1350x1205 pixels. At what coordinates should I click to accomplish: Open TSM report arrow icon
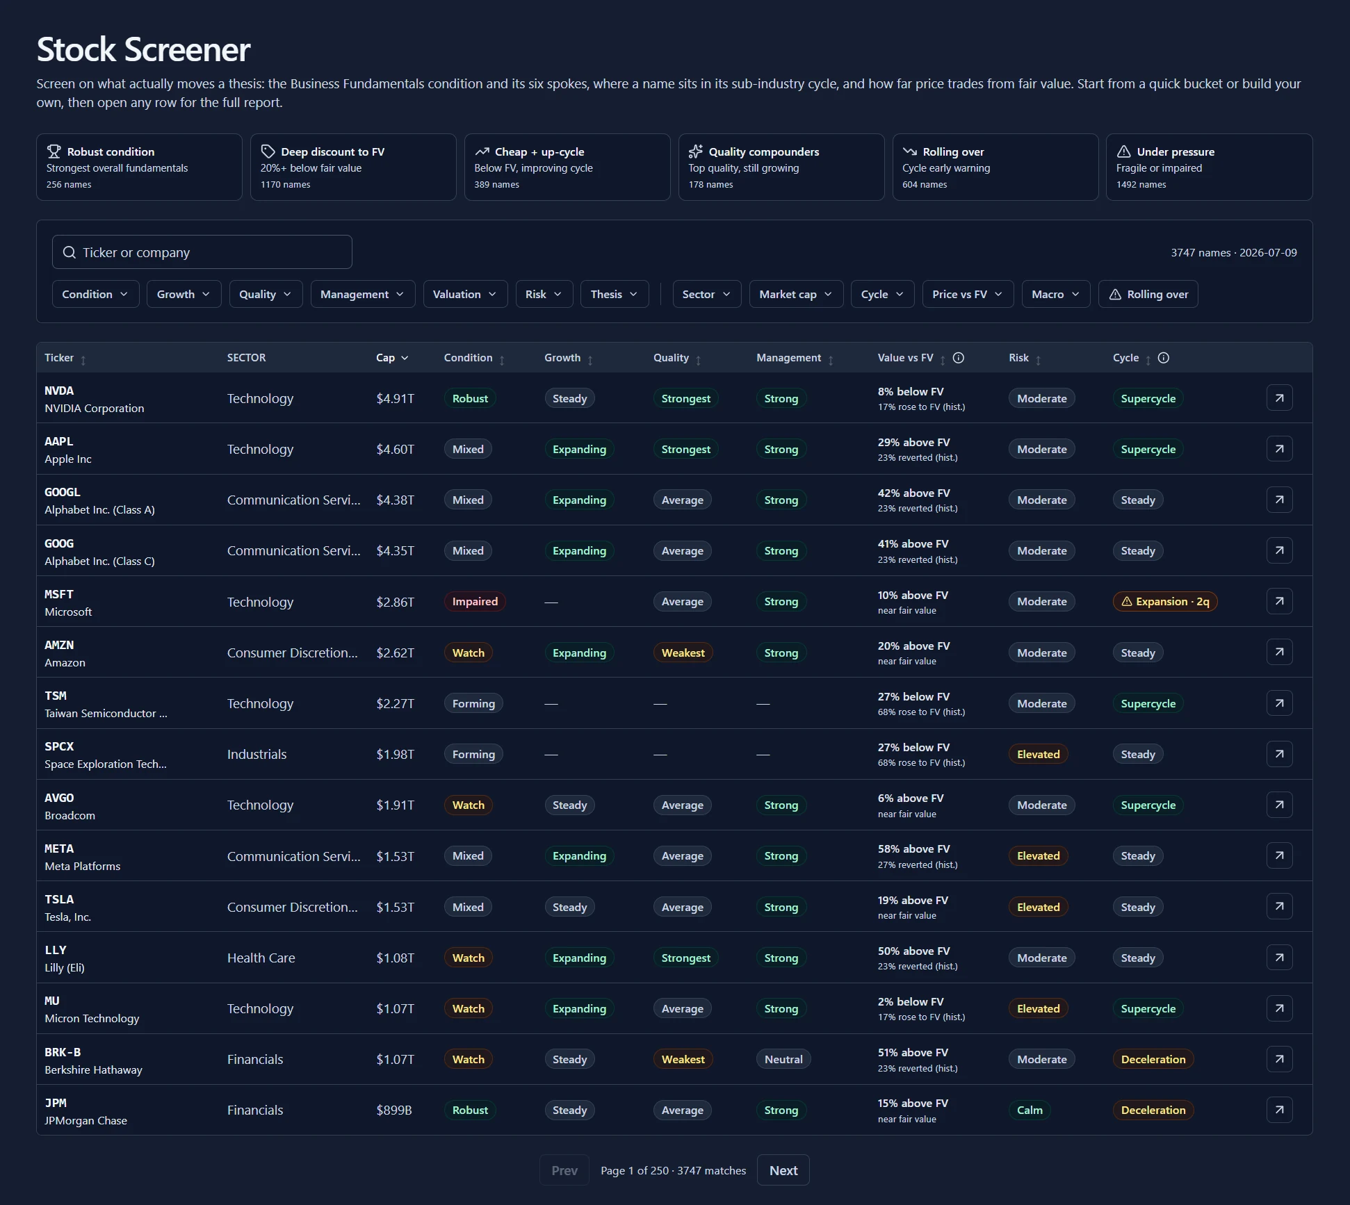[x=1279, y=703]
